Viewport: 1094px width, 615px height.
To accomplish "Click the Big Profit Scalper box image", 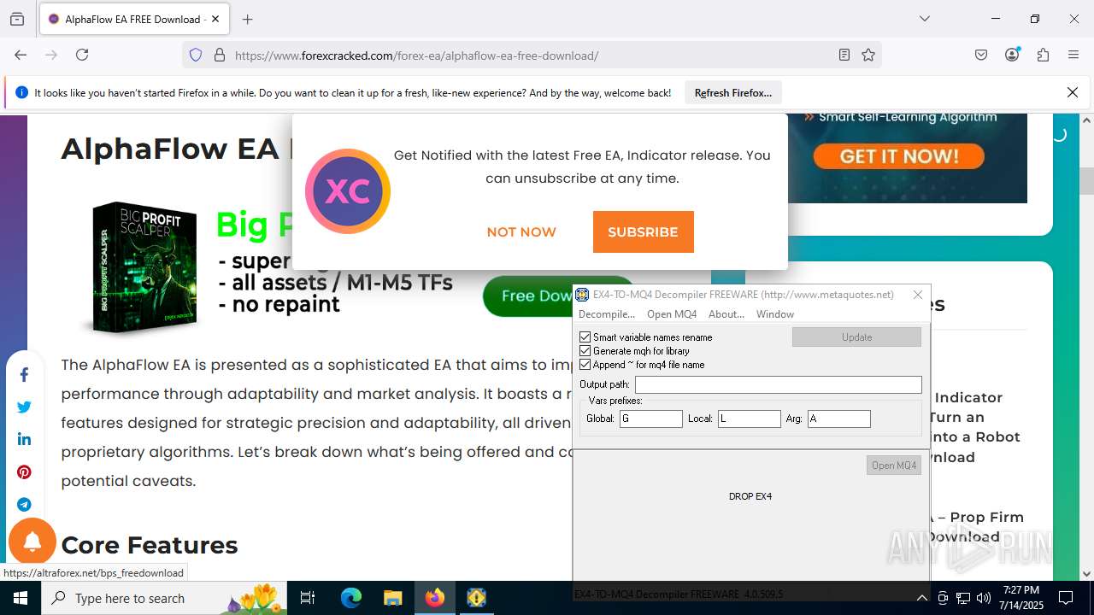I will pyautogui.click(x=144, y=267).
